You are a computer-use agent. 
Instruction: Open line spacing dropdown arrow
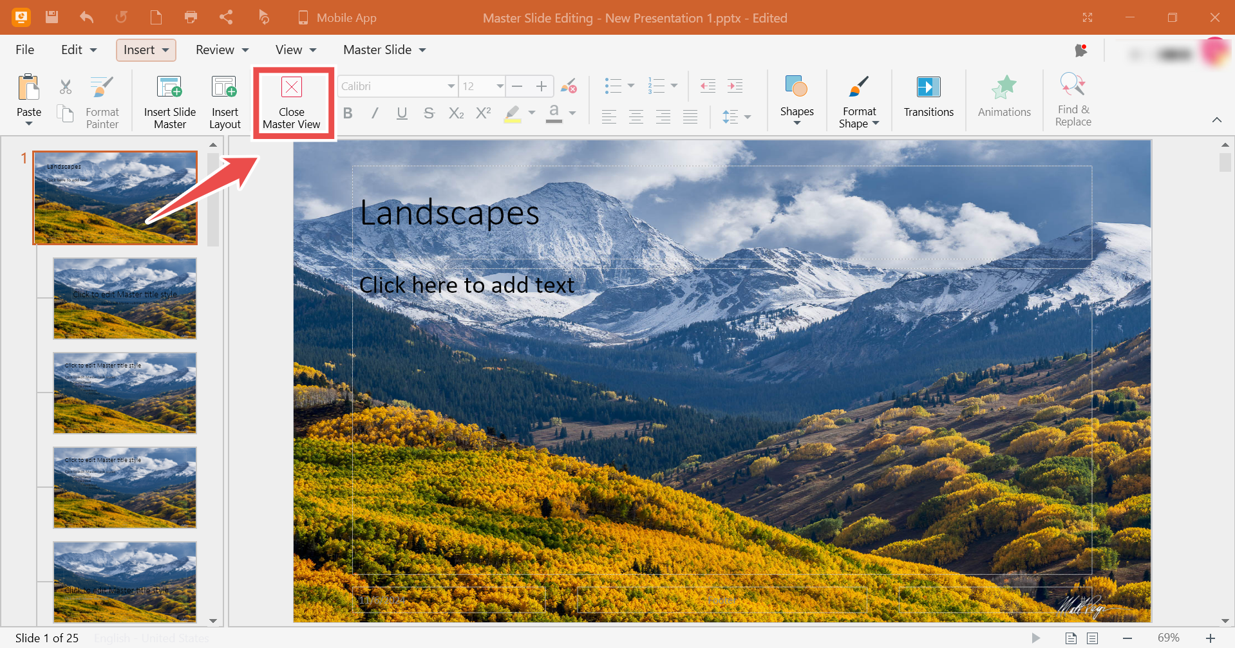748,117
